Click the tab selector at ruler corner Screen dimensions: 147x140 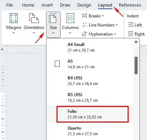[2, 49]
